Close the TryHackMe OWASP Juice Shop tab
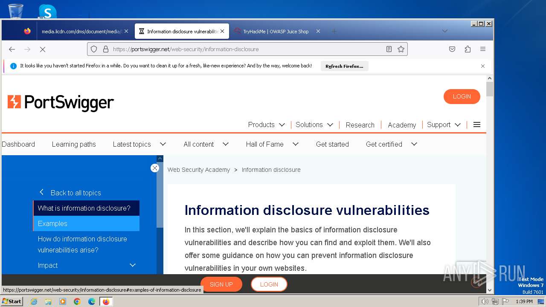The width and height of the screenshot is (546, 307). 318,31
